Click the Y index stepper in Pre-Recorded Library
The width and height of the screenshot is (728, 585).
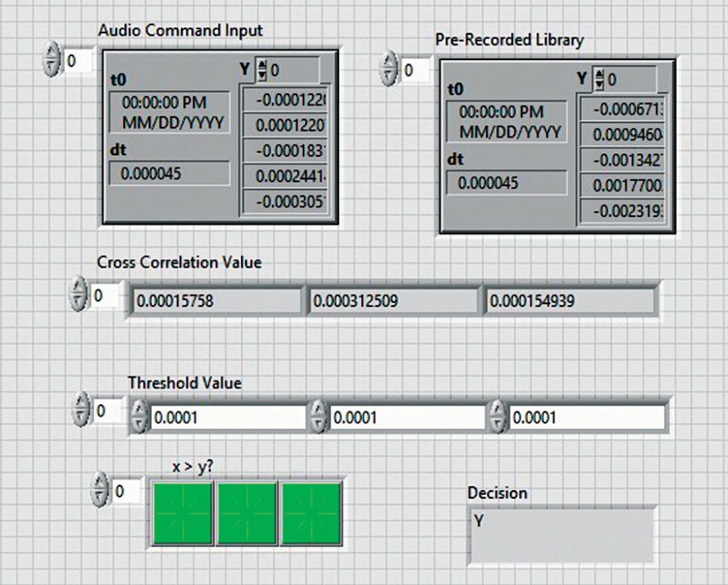click(599, 80)
